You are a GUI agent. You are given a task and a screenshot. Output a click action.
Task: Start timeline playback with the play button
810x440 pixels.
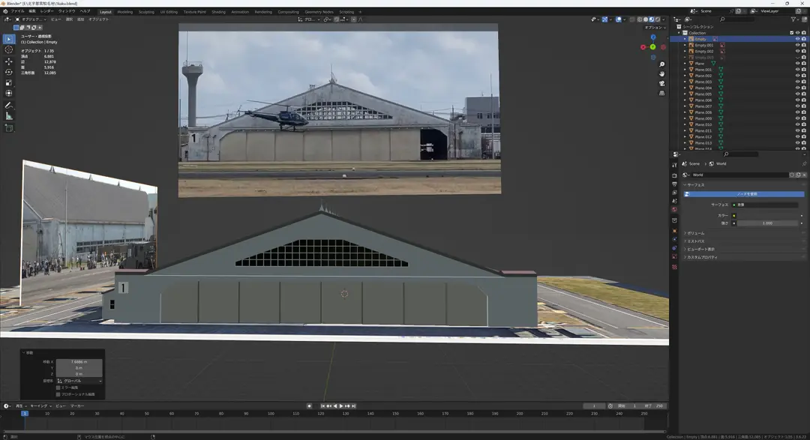coord(341,406)
